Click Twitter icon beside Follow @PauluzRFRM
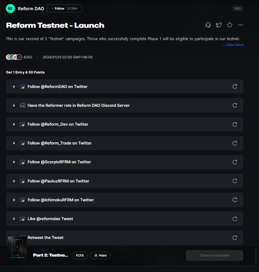259x272 pixels. pyautogui.click(x=22, y=181)
